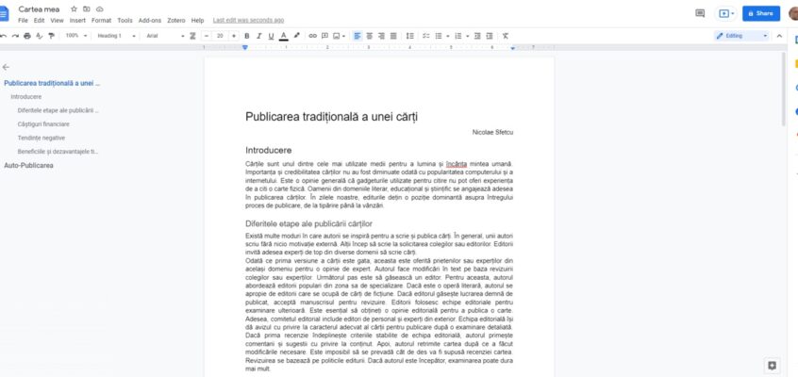Screen dimensions: 798x377
Task: Go to 'Diferitele etape ale publicării' outline entry
Action: pos(58,110)
